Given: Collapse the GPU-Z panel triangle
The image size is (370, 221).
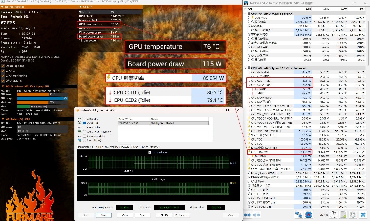Looking at the screenshot, I should tap(80, 7).
